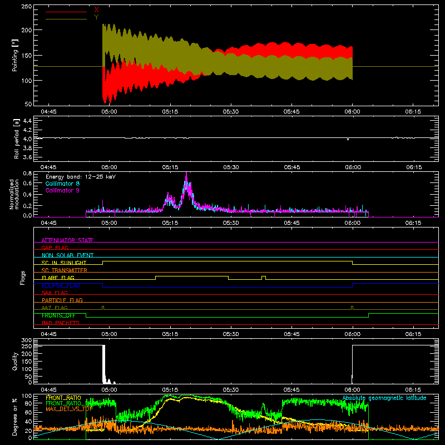The height and width of the screenshot is (445, 445).
Task: Click the PARTICLE_FLAG label
Action: [62, 300]
